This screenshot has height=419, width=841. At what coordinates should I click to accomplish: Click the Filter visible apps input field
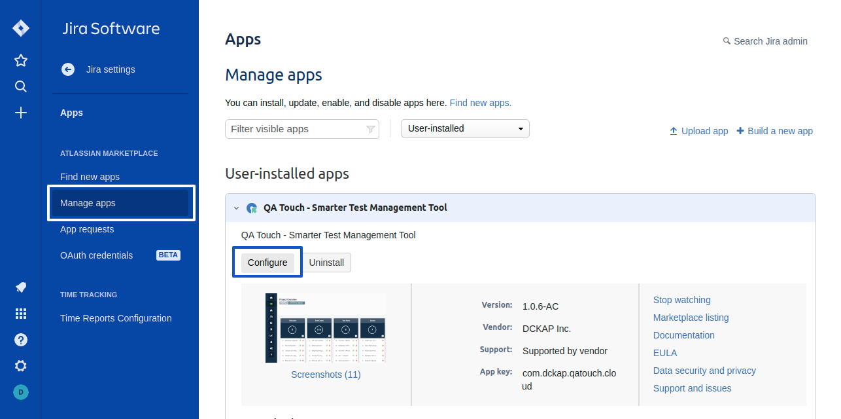point(302,129)
